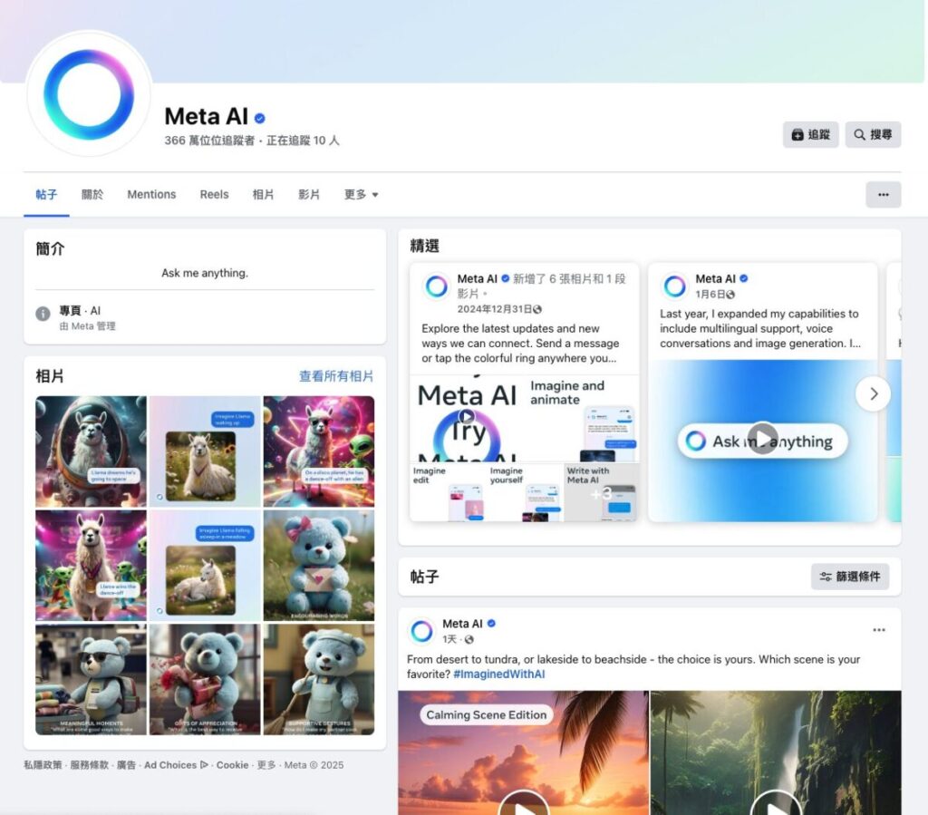Open the Gifts of Appreciation bear photo
Screen dimensions: 928x815
(205, 679)
